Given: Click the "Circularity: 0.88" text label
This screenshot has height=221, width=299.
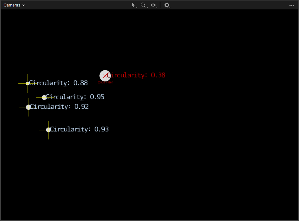Looking at the screenshot, I should tap(59, 83).
